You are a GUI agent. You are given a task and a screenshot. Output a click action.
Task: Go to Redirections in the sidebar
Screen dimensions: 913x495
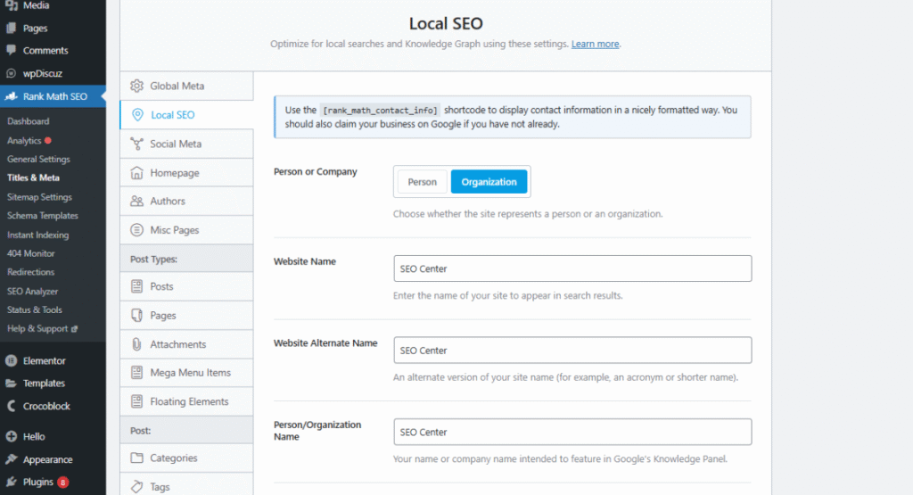(30, 272)
